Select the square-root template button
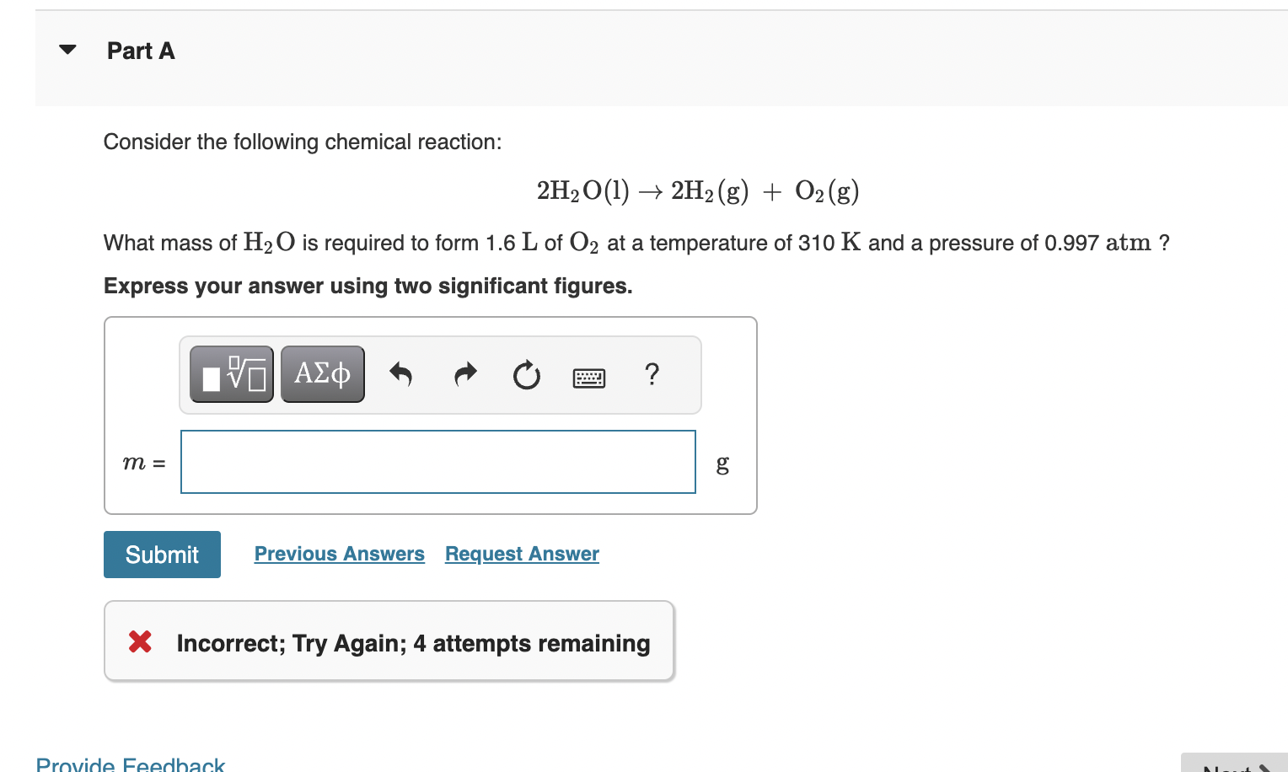Screen dimensions: 1288x772 pyautogui.click(x=231, y=373)
